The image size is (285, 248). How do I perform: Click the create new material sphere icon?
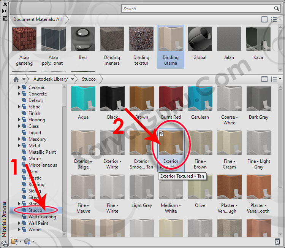(x=27, y=241)
